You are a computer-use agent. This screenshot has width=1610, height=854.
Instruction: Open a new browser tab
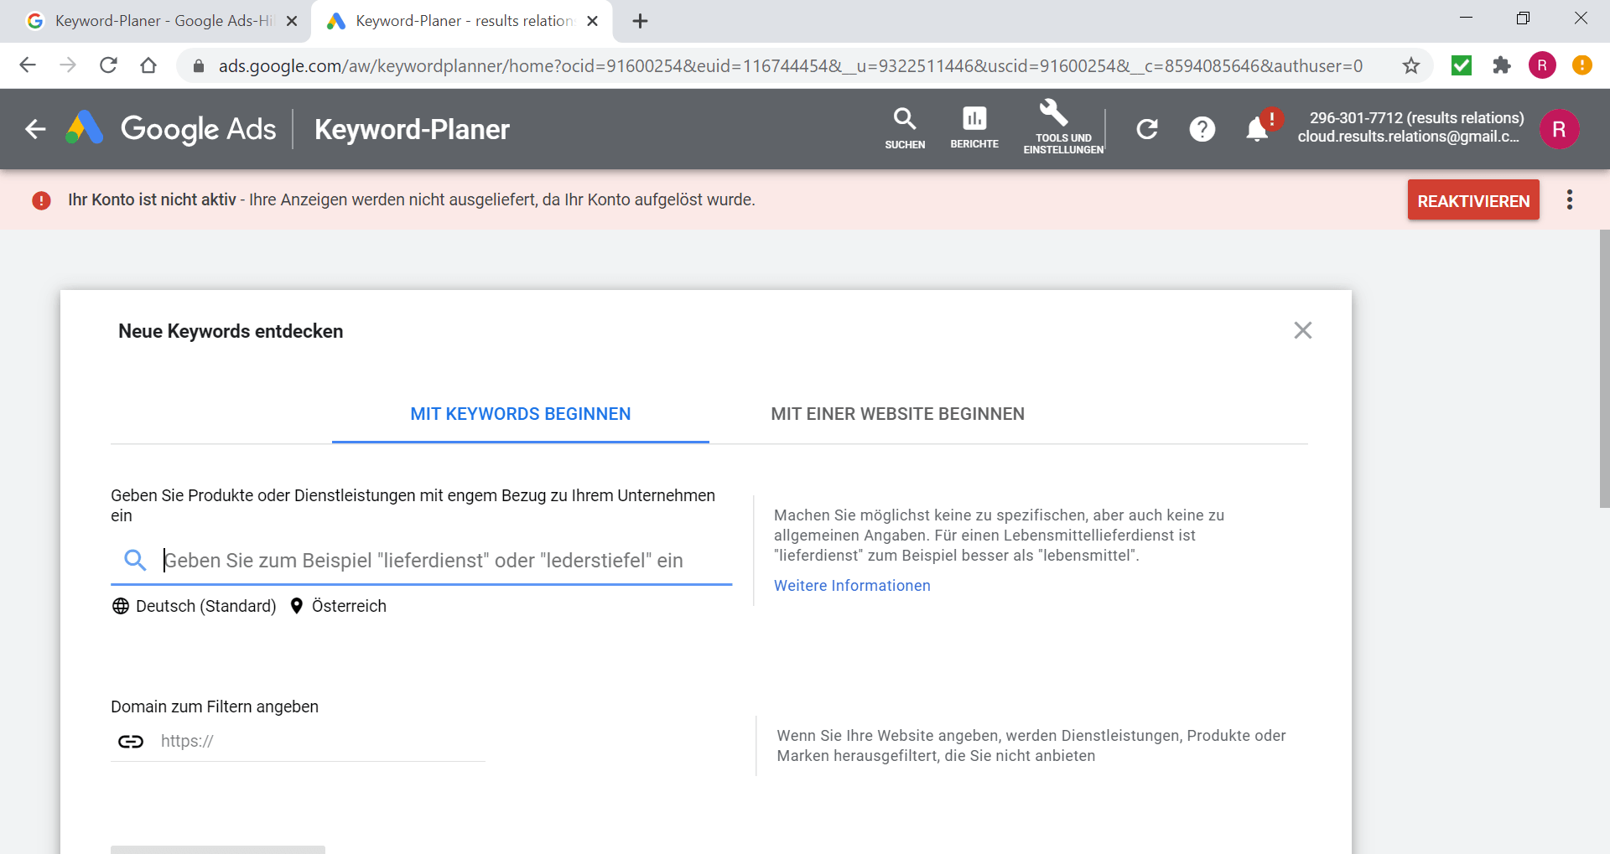640,21
